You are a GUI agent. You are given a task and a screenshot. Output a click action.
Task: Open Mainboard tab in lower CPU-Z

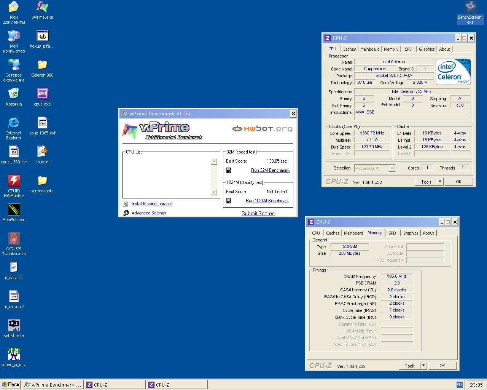tap(353, 233)
